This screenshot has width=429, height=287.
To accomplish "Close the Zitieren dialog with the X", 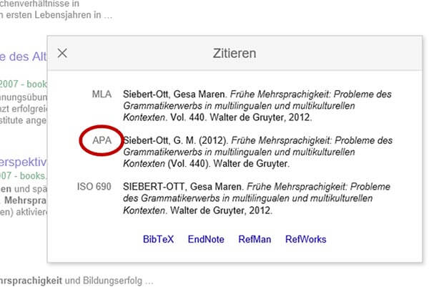I will click(62, 53).
